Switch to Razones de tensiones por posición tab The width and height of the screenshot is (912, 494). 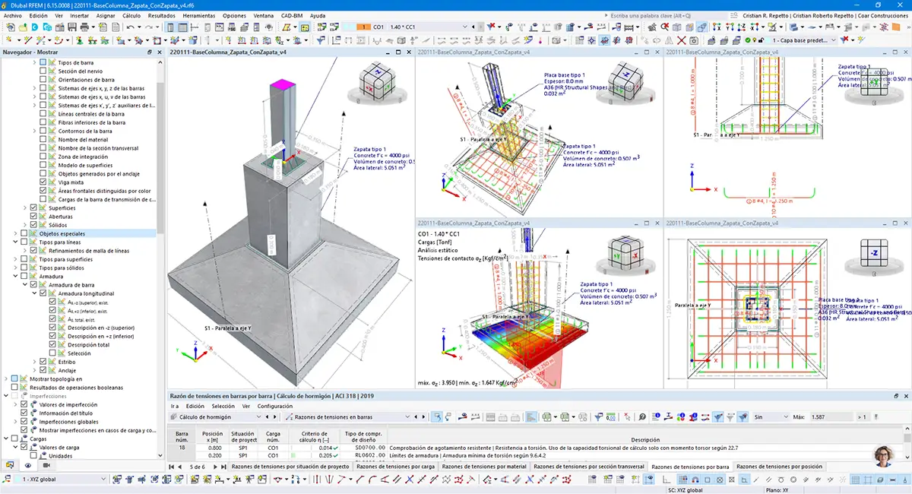779,466
